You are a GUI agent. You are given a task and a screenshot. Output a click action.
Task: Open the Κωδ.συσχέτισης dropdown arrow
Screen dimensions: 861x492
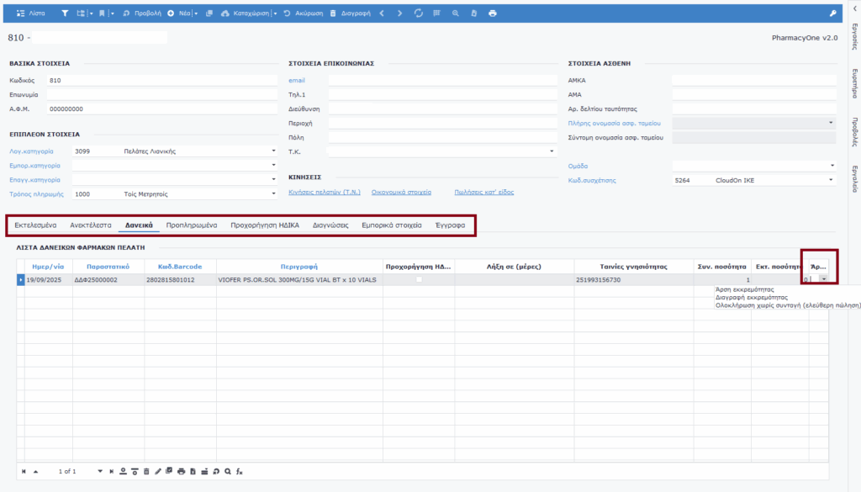832,180
